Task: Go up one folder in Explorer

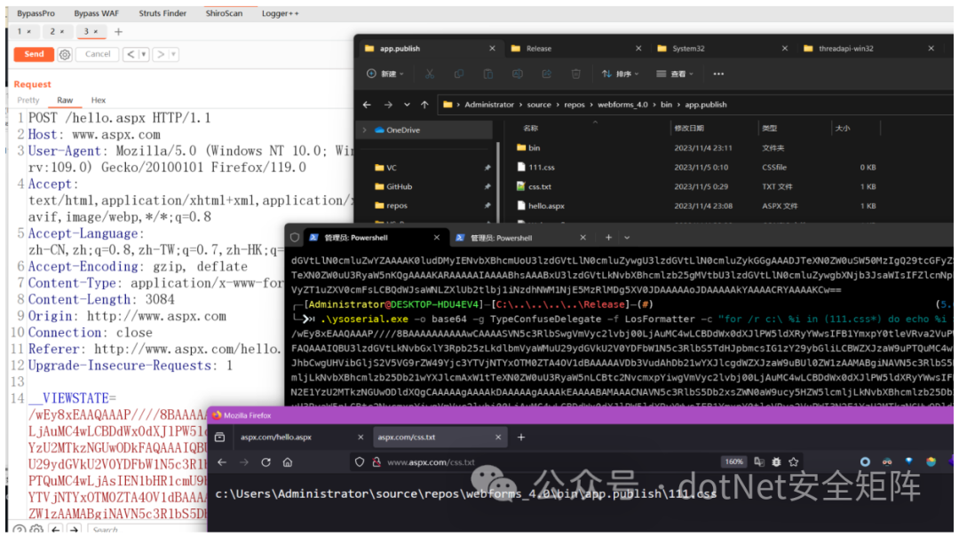Action: [x=424, y=105]
